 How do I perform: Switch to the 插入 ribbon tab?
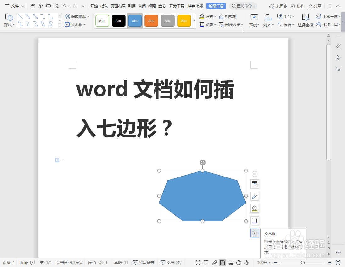[x=104, y=6]
